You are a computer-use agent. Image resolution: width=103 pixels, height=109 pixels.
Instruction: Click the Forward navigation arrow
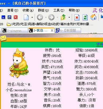[51, 17]
